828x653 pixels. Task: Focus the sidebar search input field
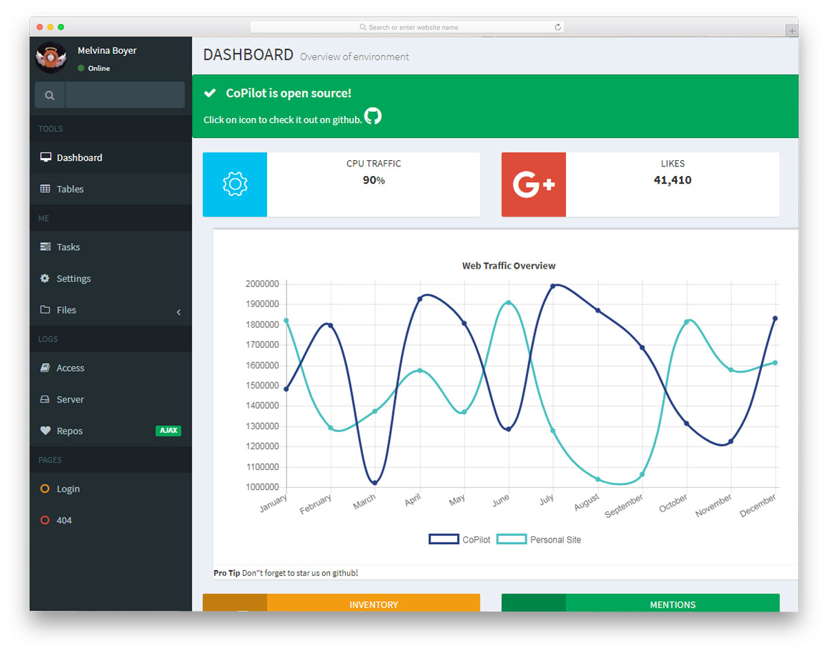125,95
